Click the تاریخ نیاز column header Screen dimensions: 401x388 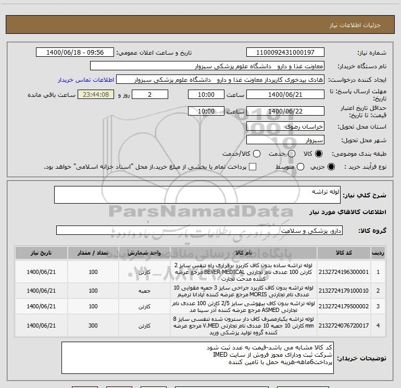41,253
